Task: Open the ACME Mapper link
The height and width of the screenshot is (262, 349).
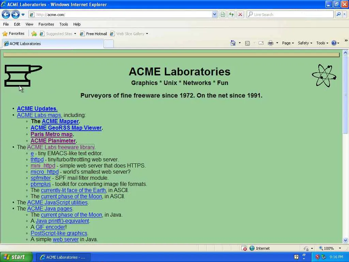Action: click(60, 121)
